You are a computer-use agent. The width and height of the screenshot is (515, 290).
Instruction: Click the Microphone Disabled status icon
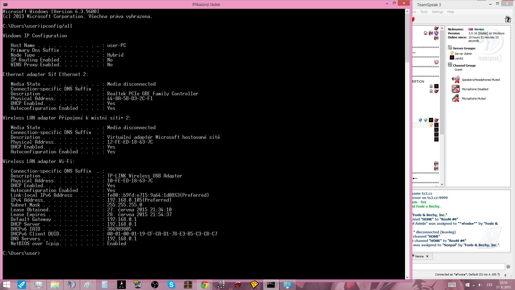455,89
